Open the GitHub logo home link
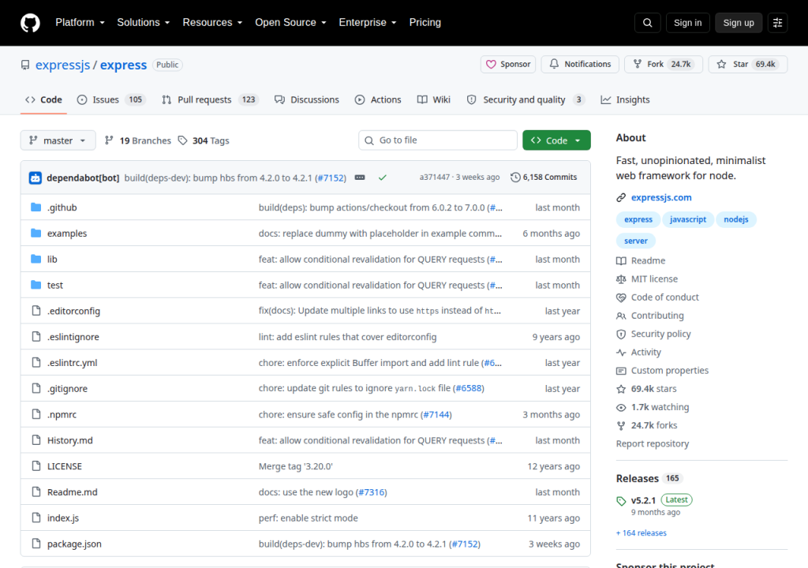The width and height of the screenshot is (808, 568). click(x=30, y=23)
